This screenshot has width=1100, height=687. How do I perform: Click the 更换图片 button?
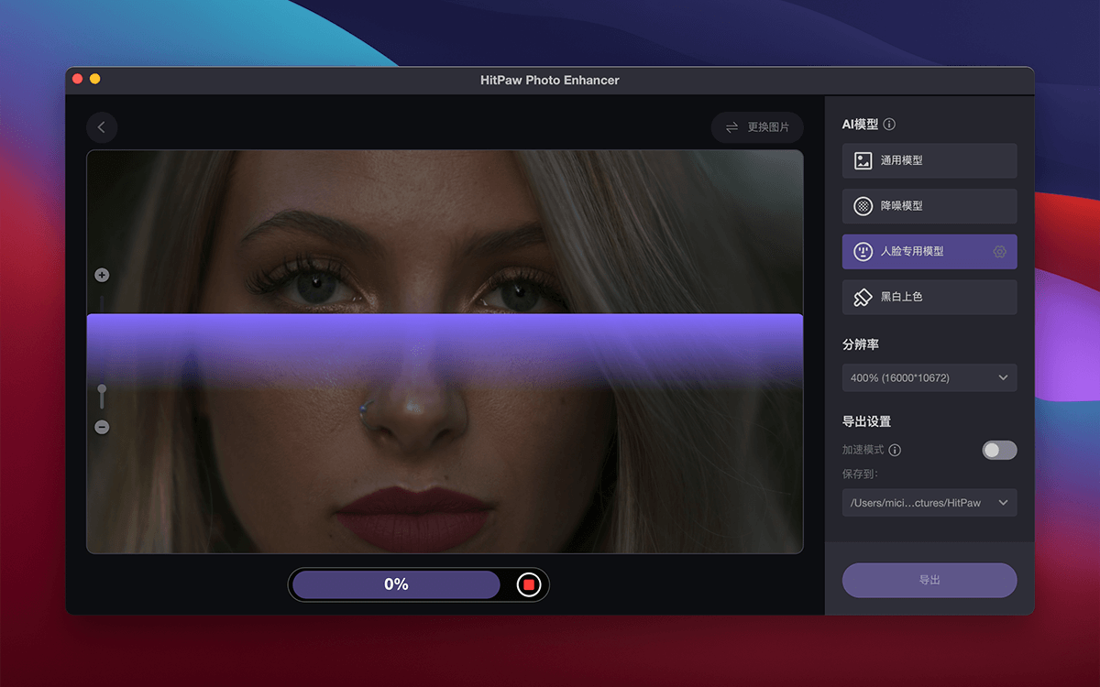(x=757, y=127)
